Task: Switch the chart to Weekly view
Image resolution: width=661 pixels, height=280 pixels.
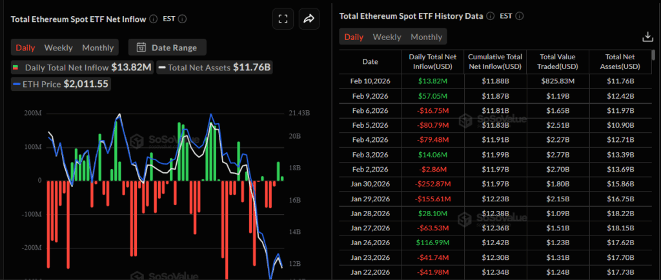Action: coord(58,47)
